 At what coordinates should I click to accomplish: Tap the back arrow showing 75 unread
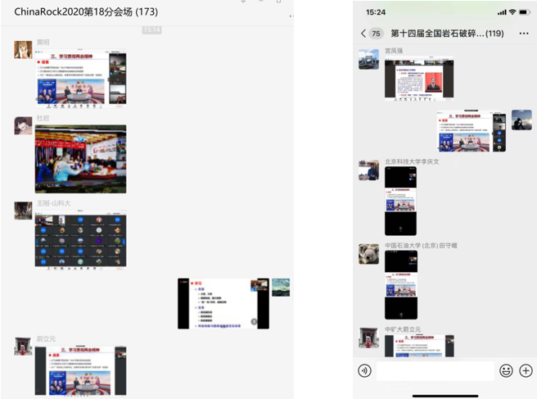click(x=370, y=34)
